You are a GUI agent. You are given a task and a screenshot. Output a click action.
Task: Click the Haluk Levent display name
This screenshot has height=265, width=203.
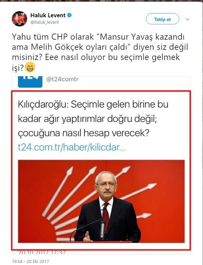pos(48,15)
